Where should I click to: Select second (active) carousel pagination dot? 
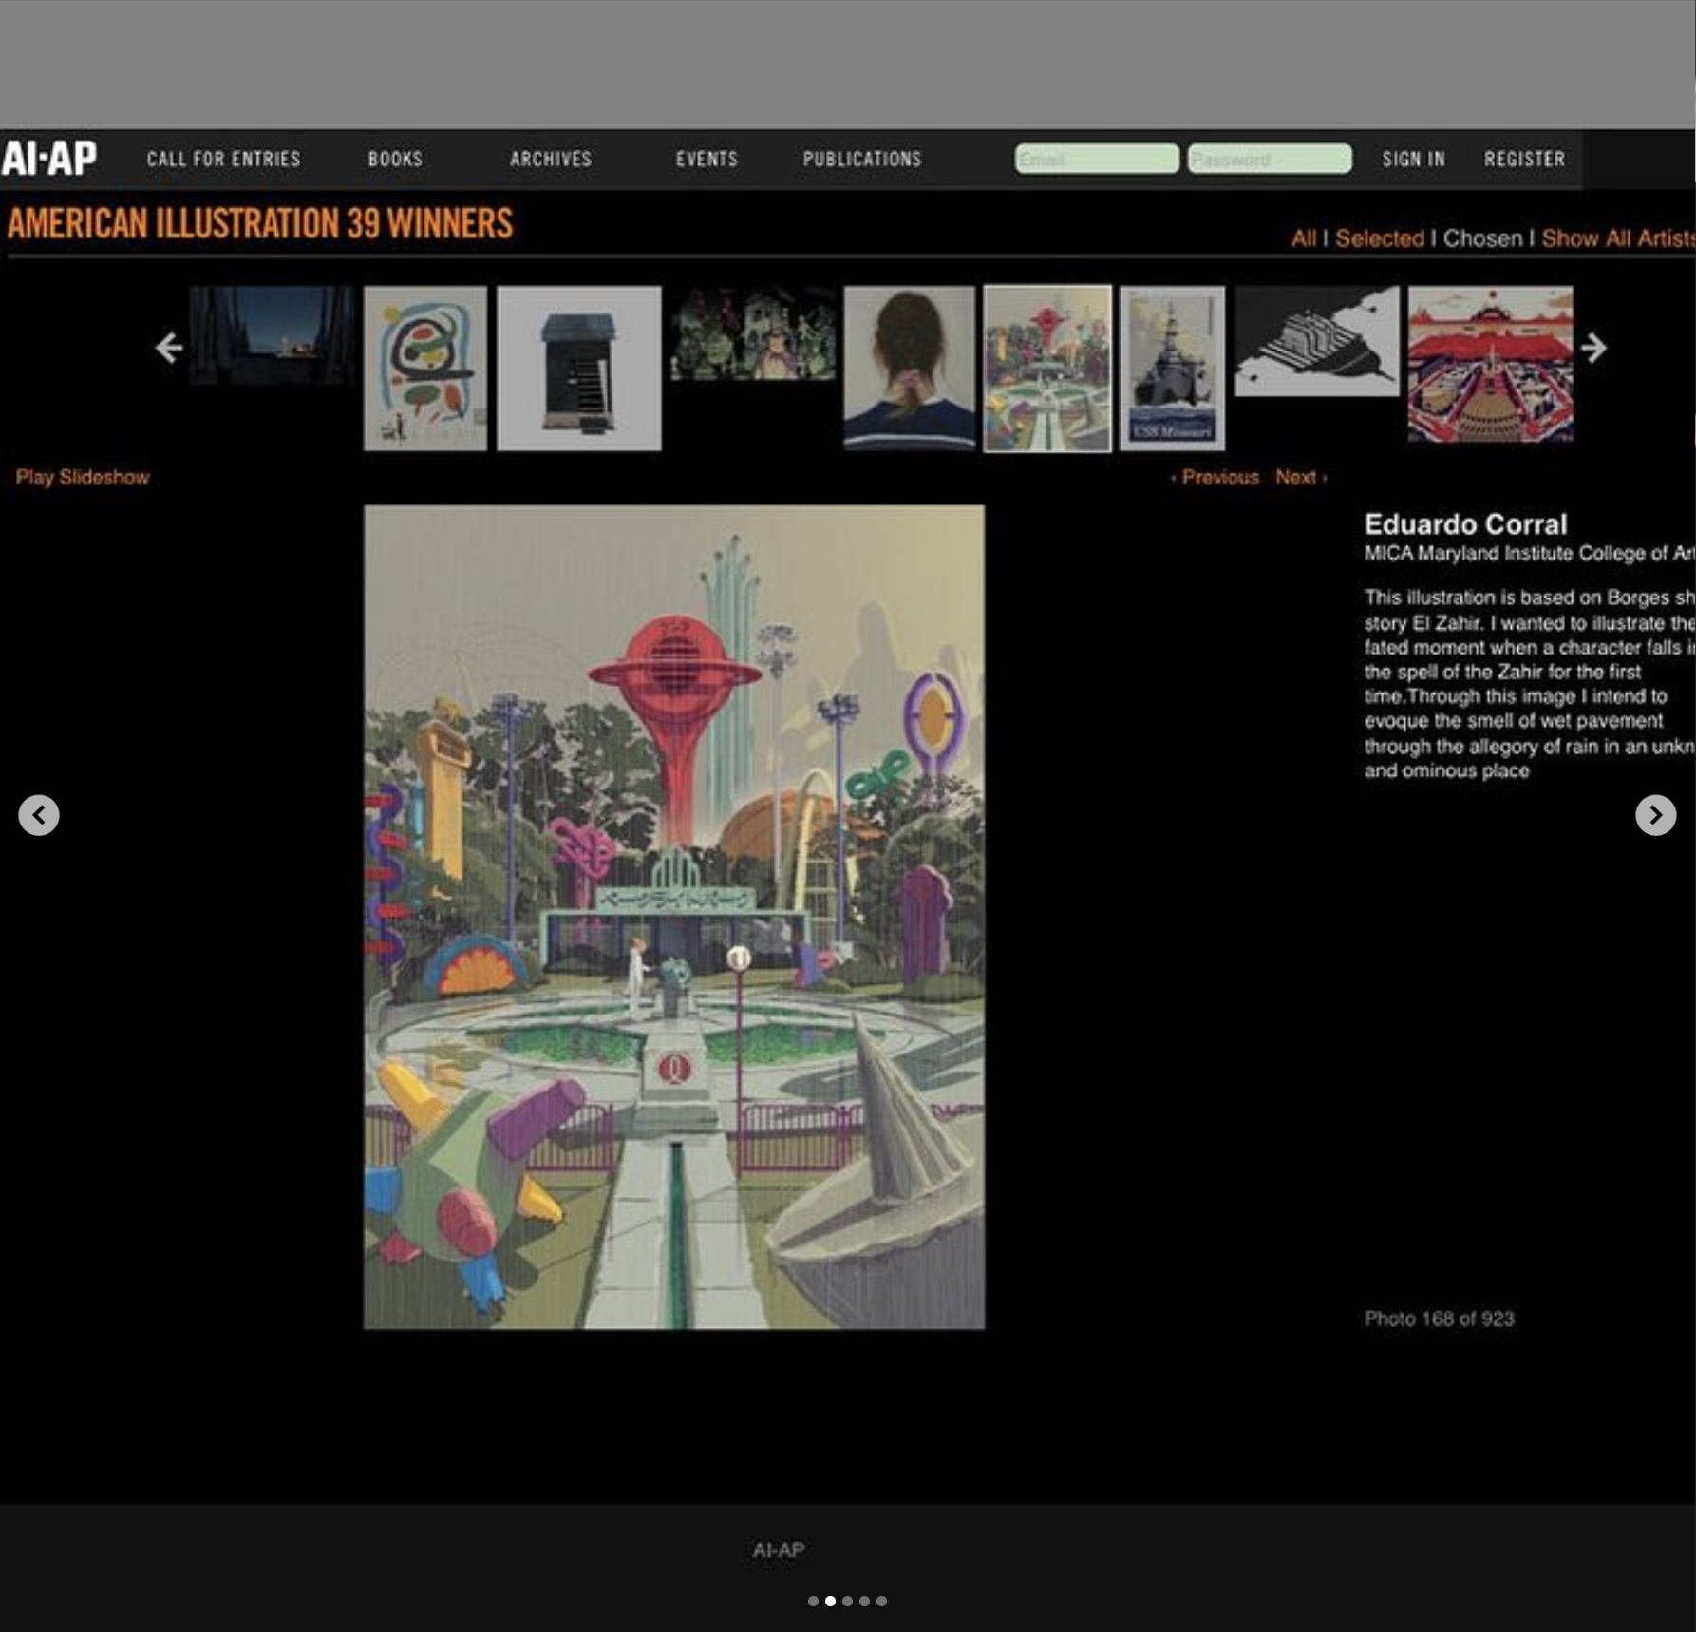point(830,1601)
